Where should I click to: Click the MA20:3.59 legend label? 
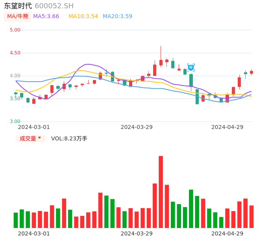point(117,17)
